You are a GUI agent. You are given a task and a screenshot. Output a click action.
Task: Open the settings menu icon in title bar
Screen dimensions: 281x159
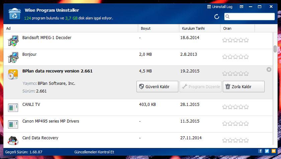tap(242, 7)
